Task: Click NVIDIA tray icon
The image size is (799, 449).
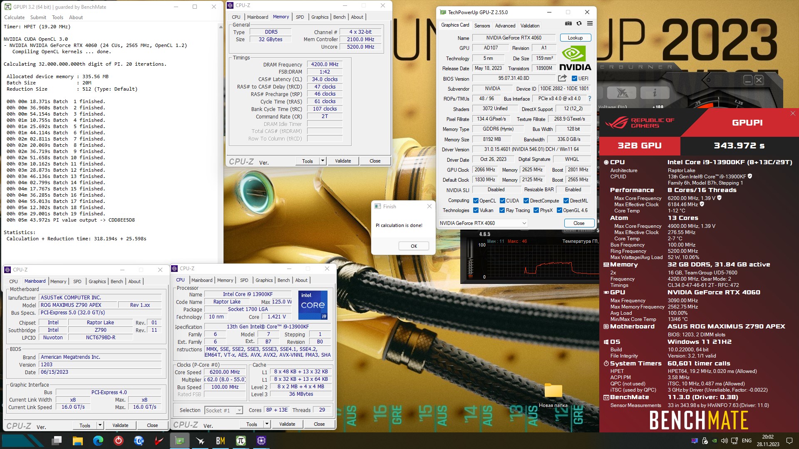Action: [715, 441]
